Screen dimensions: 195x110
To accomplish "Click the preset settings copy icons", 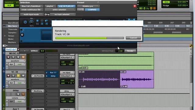I will pos(80,9).
